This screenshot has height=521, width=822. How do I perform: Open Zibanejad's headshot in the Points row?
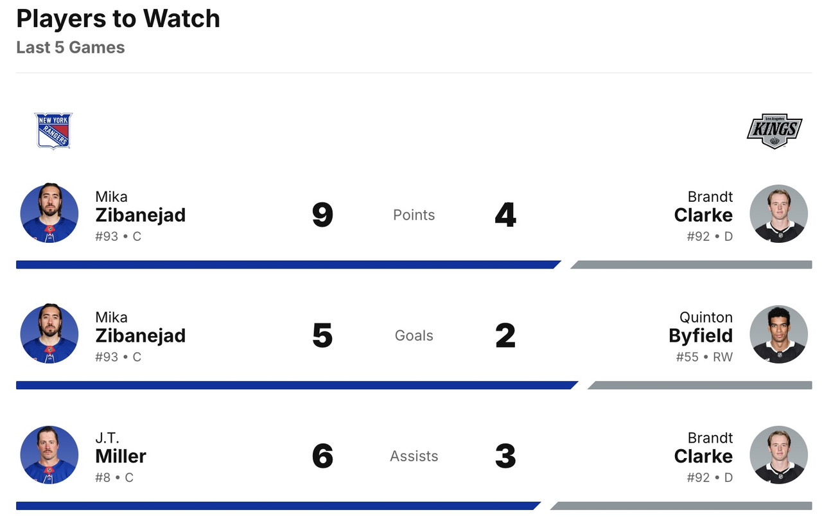pyautogui.click(x=49, y=214)
